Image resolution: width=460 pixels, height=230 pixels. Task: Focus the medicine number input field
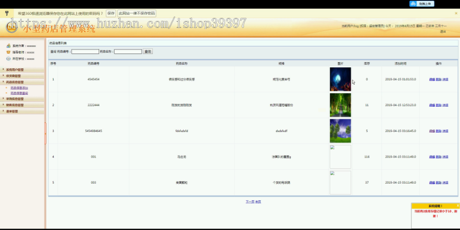coord(85,52)
